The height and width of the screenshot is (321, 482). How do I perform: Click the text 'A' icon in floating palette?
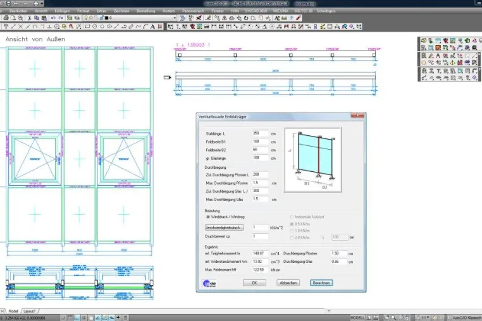coord(438,56)
